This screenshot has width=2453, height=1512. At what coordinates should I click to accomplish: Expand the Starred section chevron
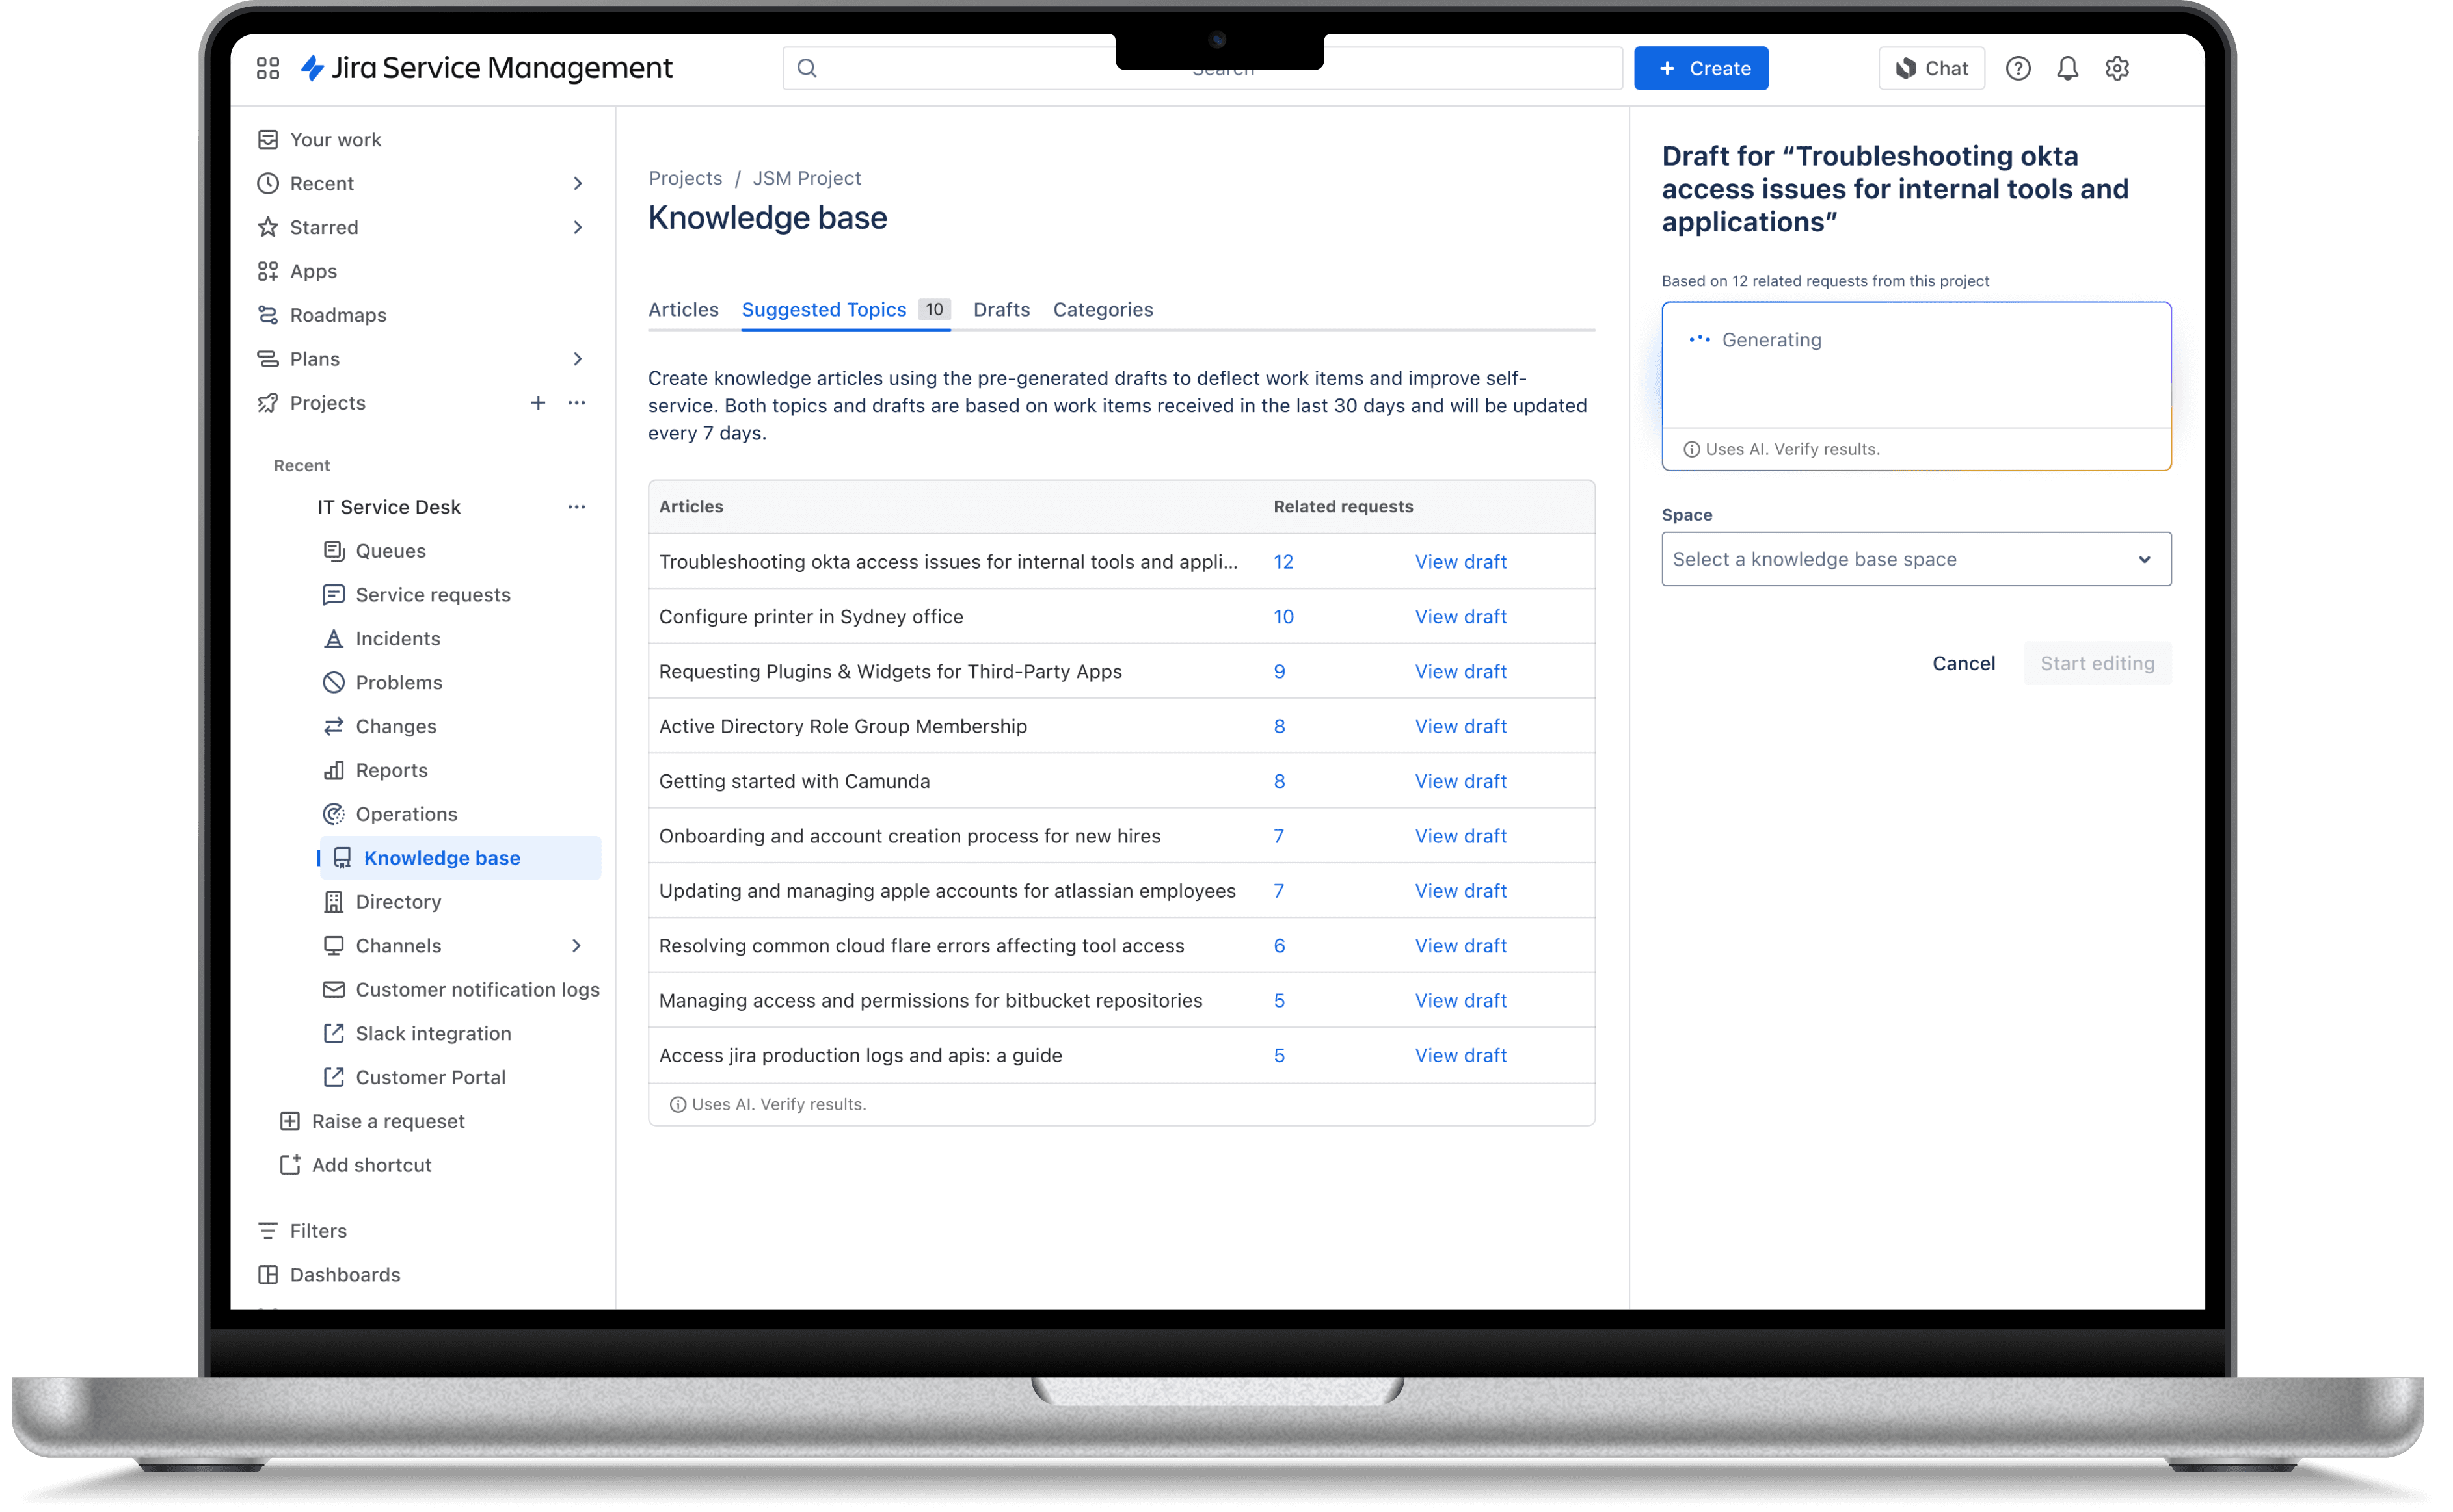(577, 228)
